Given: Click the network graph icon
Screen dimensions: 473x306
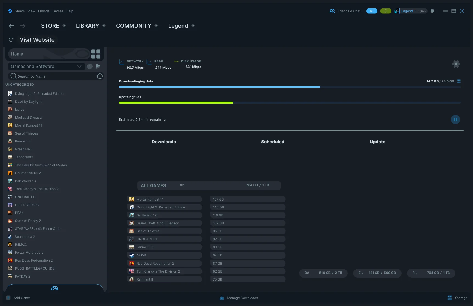Looking at the screenshot, I should [x=122, y=62].
